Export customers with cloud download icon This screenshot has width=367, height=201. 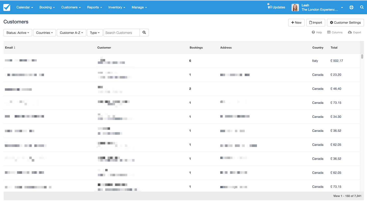[x=355, y=32]
